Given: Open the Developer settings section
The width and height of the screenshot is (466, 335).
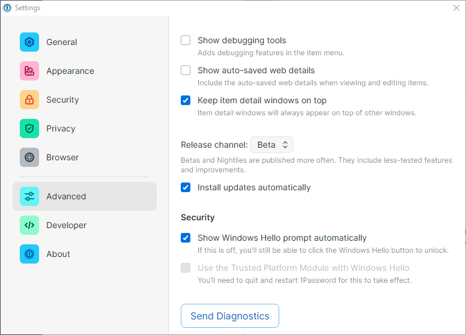Looking at the screenshot, I should (x=66, y=225).
